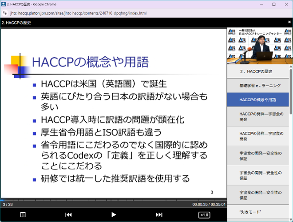
Task: Click bullet 'HACCPは米国（英語圏）で誕生'
Action: pos(104,84)
